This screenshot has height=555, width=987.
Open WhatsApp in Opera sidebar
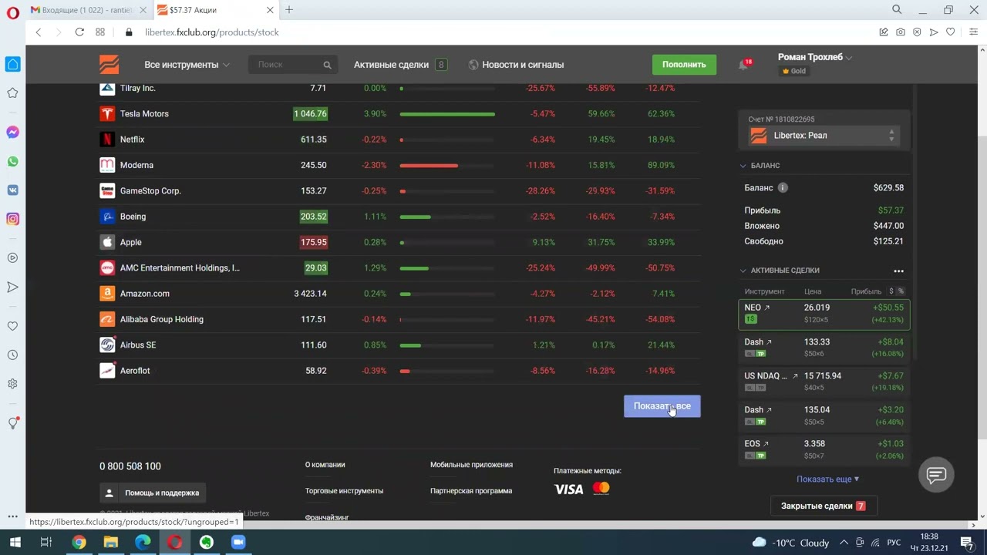12,162
